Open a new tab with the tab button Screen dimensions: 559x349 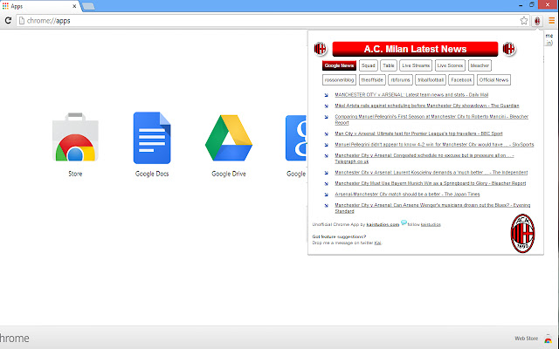pos(88,6)
